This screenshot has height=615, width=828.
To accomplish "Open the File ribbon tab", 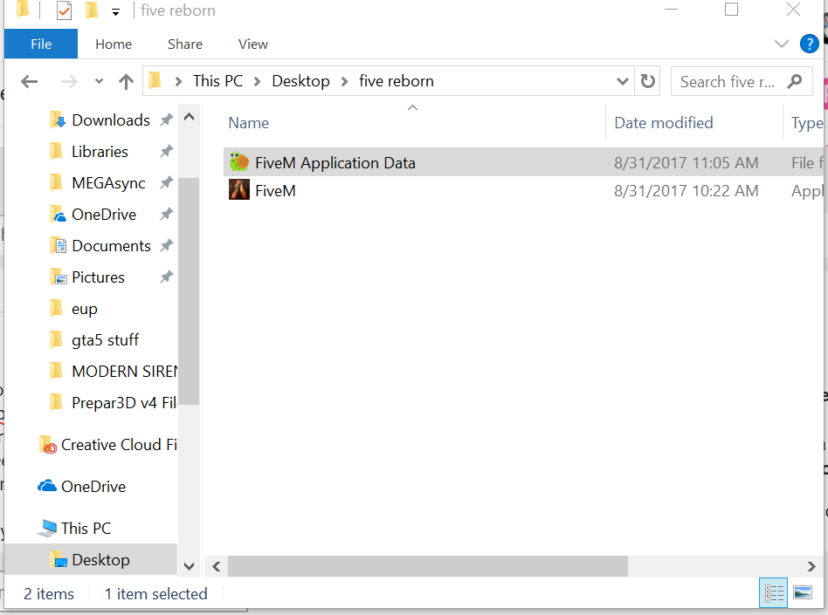I will [x=41, y=44].
